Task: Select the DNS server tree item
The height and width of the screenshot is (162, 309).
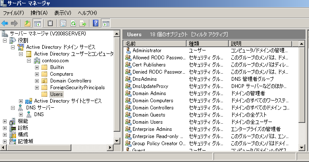Action: [40, 108]
